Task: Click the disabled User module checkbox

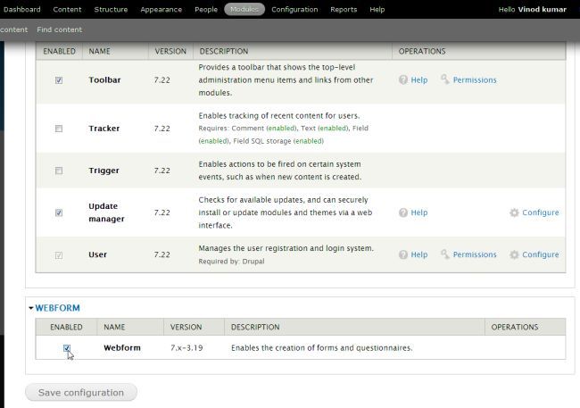Action: tap(59, 255)
